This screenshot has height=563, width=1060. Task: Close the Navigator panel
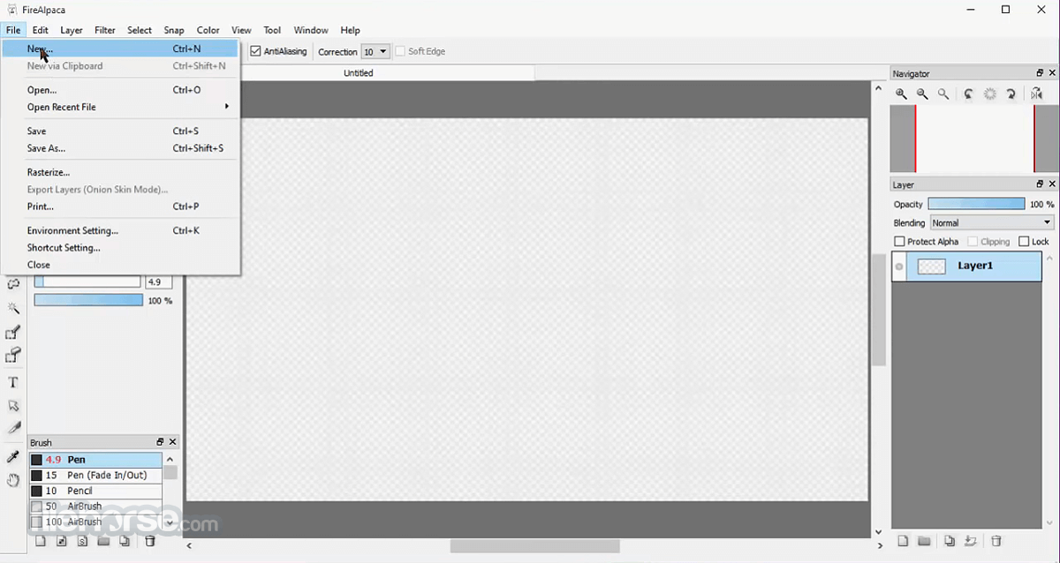pos(1052,73)
